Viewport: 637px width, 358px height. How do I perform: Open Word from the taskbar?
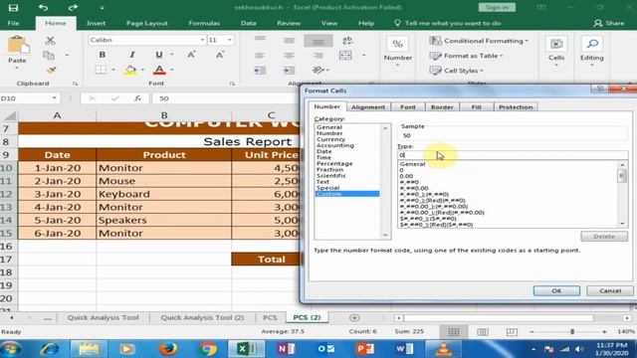pyautogui.click(x=404, y=349)
